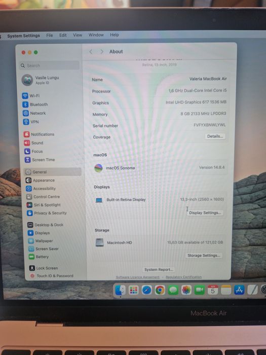Click the sidebar Search field
This screenshot has height=355, width=266.
49,65
